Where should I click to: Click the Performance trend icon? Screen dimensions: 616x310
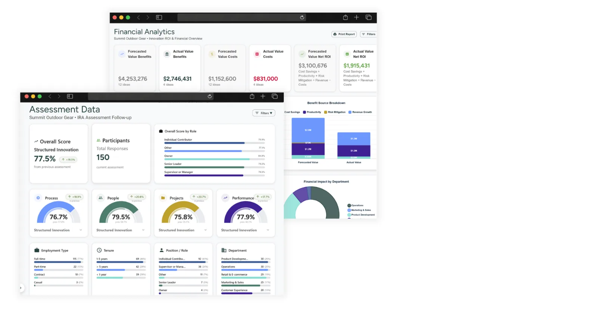pos(225,198)
